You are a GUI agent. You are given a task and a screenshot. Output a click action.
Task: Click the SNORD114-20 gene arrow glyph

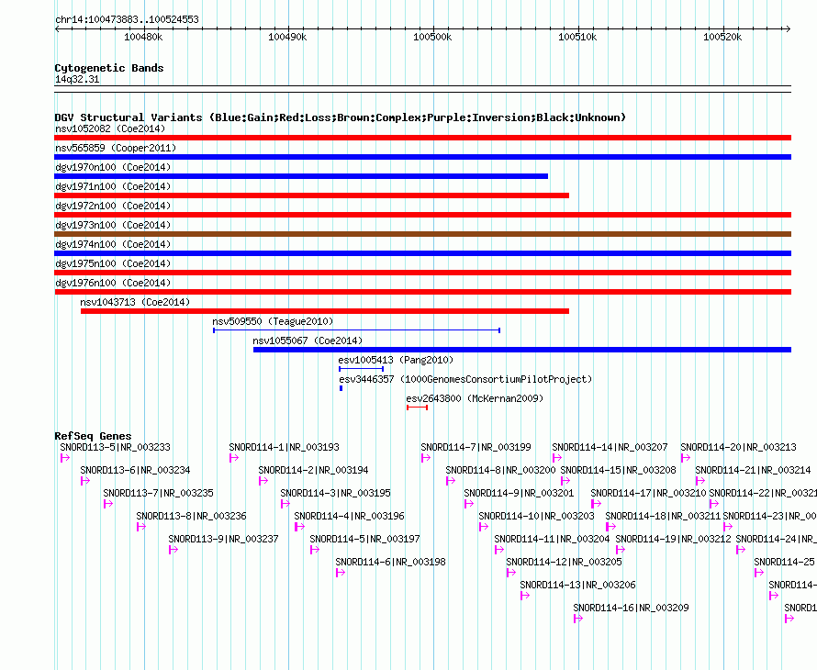click(x=685, y=458)
